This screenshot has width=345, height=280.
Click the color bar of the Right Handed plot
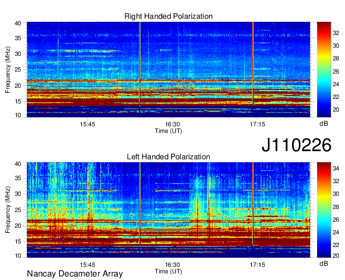pyautogui.click(x=324, y=69)
